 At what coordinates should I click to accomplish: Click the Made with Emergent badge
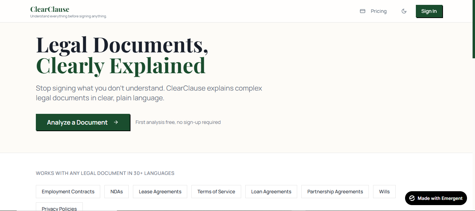[436, 198]
